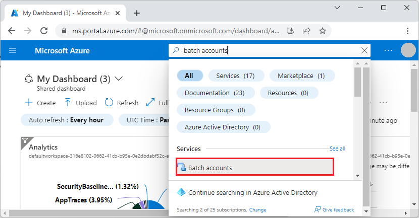Open Chrome's three-dot menu
Image resolution: width=419 pixels, height=218 pixels.
pos(408,31)
